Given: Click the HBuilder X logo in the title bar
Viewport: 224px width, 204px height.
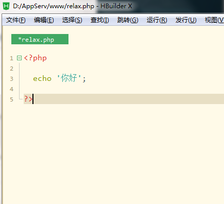Looking at the screenshot, I should click(6, 6).
